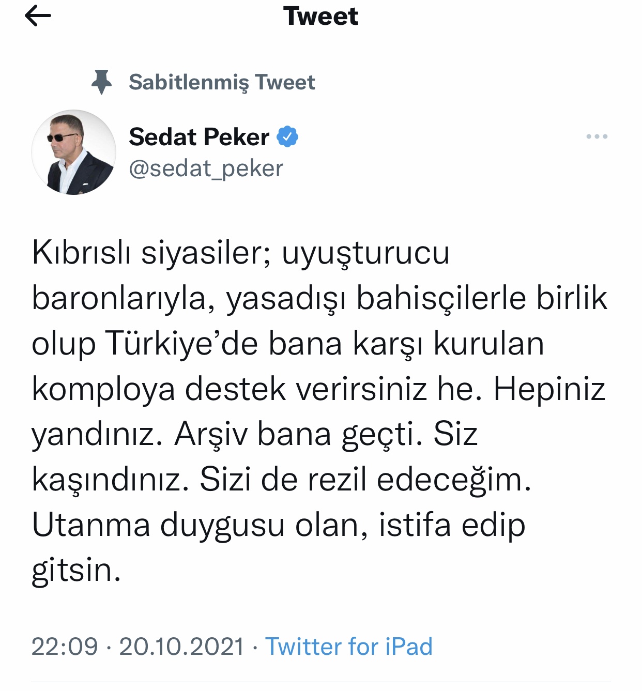Open the @sedat_peker handle

click(x=206, y=168)
